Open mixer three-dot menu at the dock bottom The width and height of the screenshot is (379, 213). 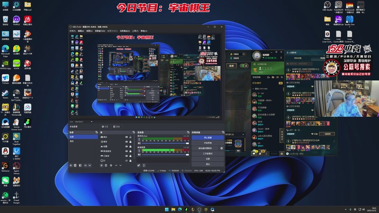(x=144, y=165)
